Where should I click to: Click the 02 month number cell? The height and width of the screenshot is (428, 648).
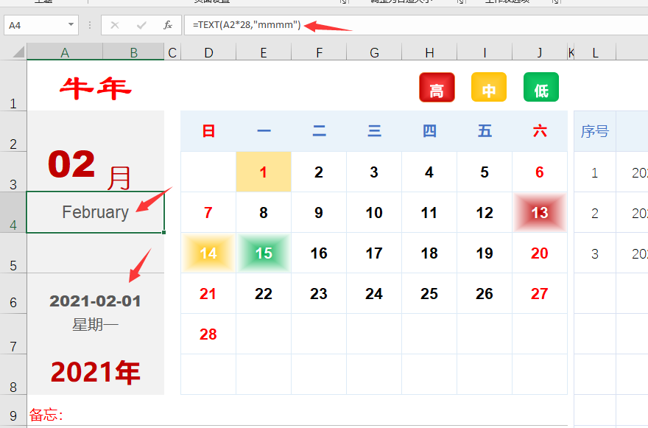pos(71,164)
